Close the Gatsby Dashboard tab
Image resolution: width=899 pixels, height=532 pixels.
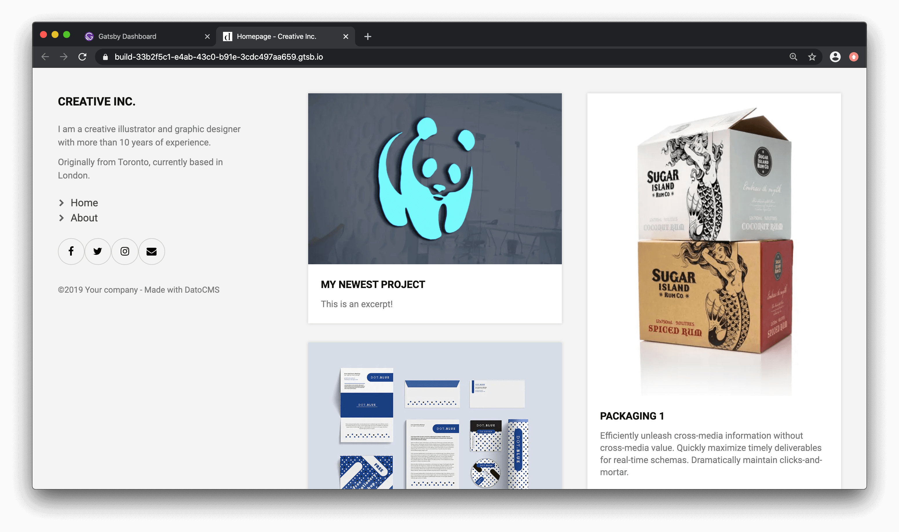pos(207,37)
